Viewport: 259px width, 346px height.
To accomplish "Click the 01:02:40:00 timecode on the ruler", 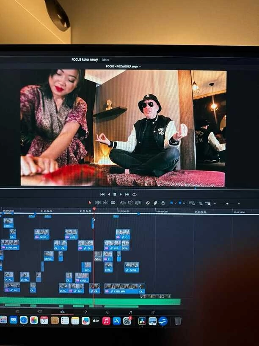I will pyautogui.click(x=124, y=211).
